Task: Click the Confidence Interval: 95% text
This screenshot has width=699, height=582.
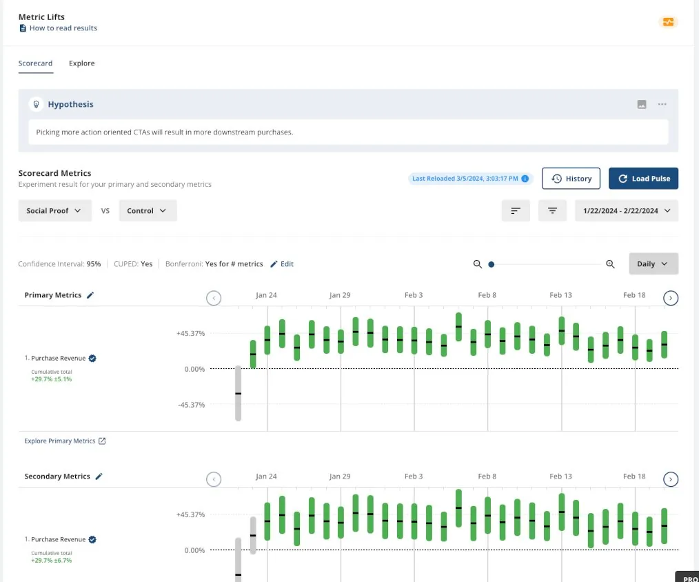Action: point(59,264)
